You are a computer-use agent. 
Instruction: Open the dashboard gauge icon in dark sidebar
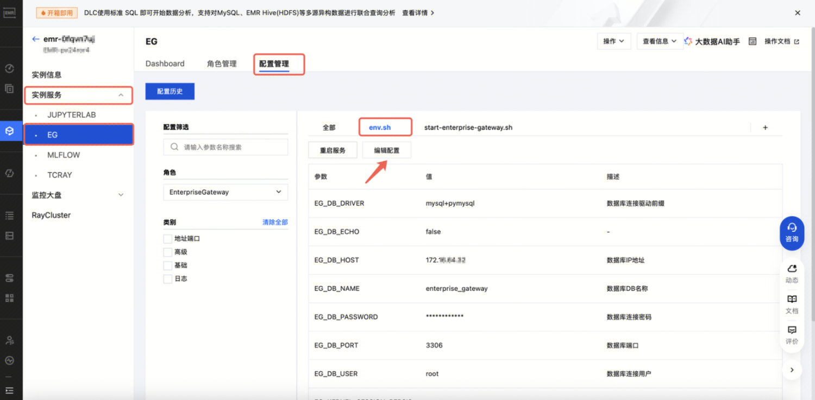9,68
